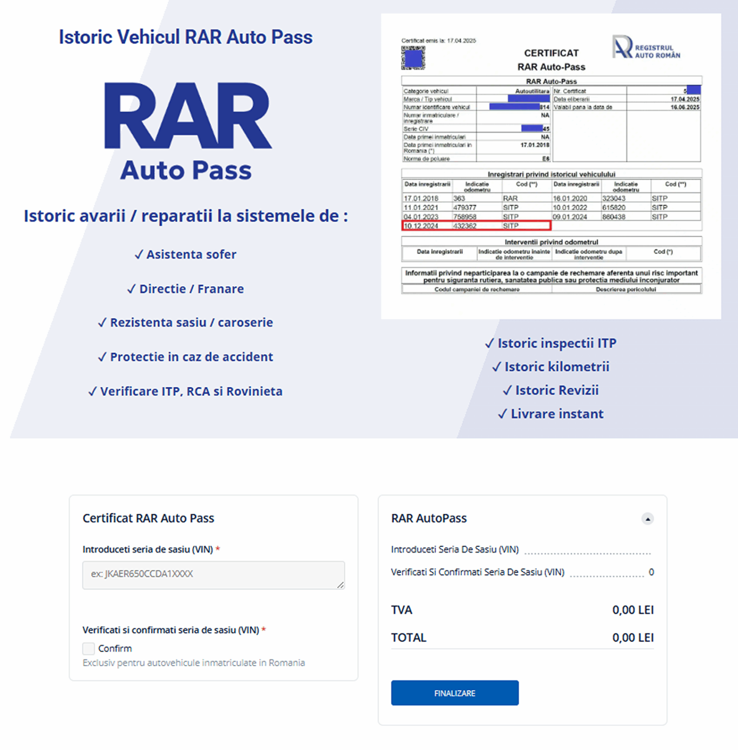Select the Registrul Auto Român logo on the certificate

point(646,49)
